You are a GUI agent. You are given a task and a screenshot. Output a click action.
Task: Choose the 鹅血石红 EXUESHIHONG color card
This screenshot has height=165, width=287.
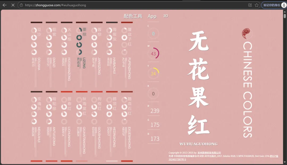(x=127, y=124)
